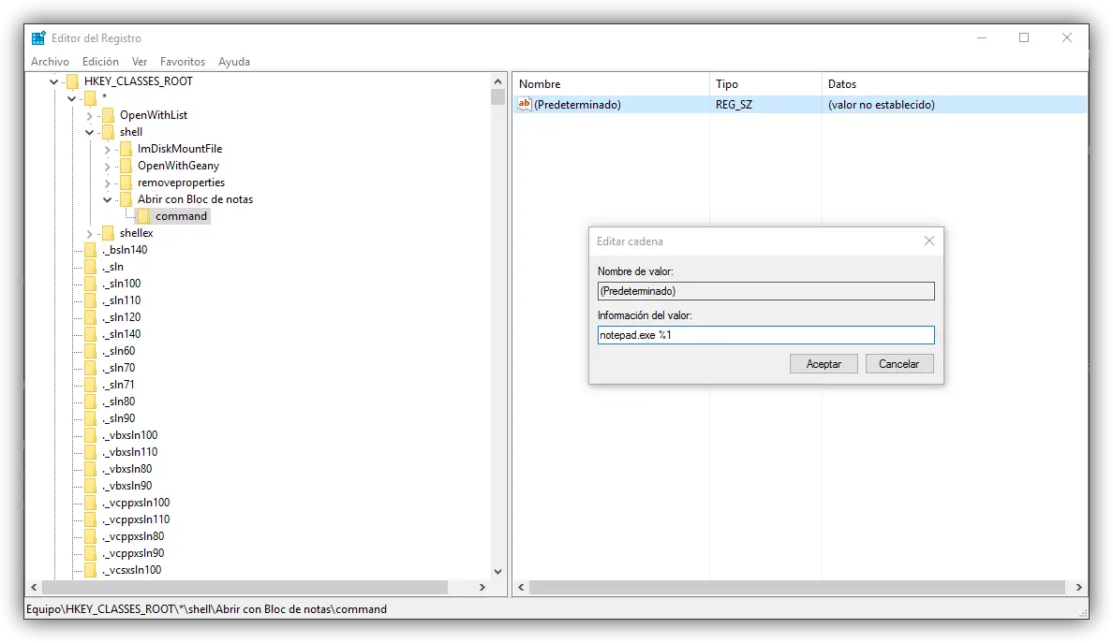Select the ._vcppxsln110 key

coord(136,519)
